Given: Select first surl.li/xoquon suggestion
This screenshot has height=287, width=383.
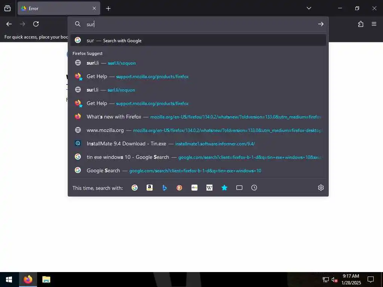Looking at the screenshot, I should click(198, 63).
